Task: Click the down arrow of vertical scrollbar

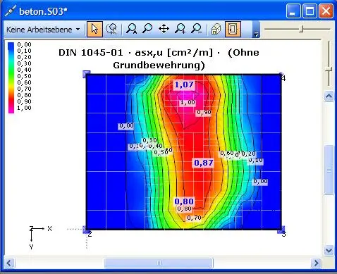Action: (x=329, y=251)
